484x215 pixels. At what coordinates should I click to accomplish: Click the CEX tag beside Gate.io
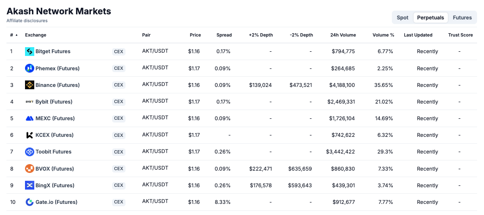pyautogui.click(x=119, y=202)
